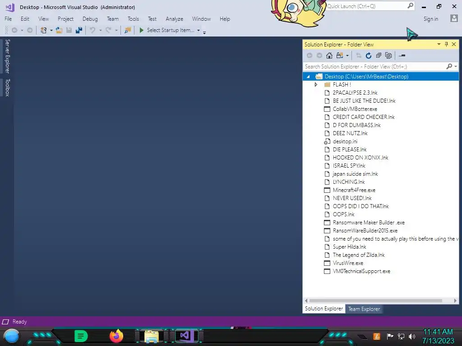Select CollabVMBotter.exe in the tree
Image resolution: width=462 pixels, height=346 pixels.
click(x=355, y=109)
